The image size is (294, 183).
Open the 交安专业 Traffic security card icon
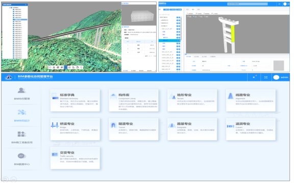55,154
